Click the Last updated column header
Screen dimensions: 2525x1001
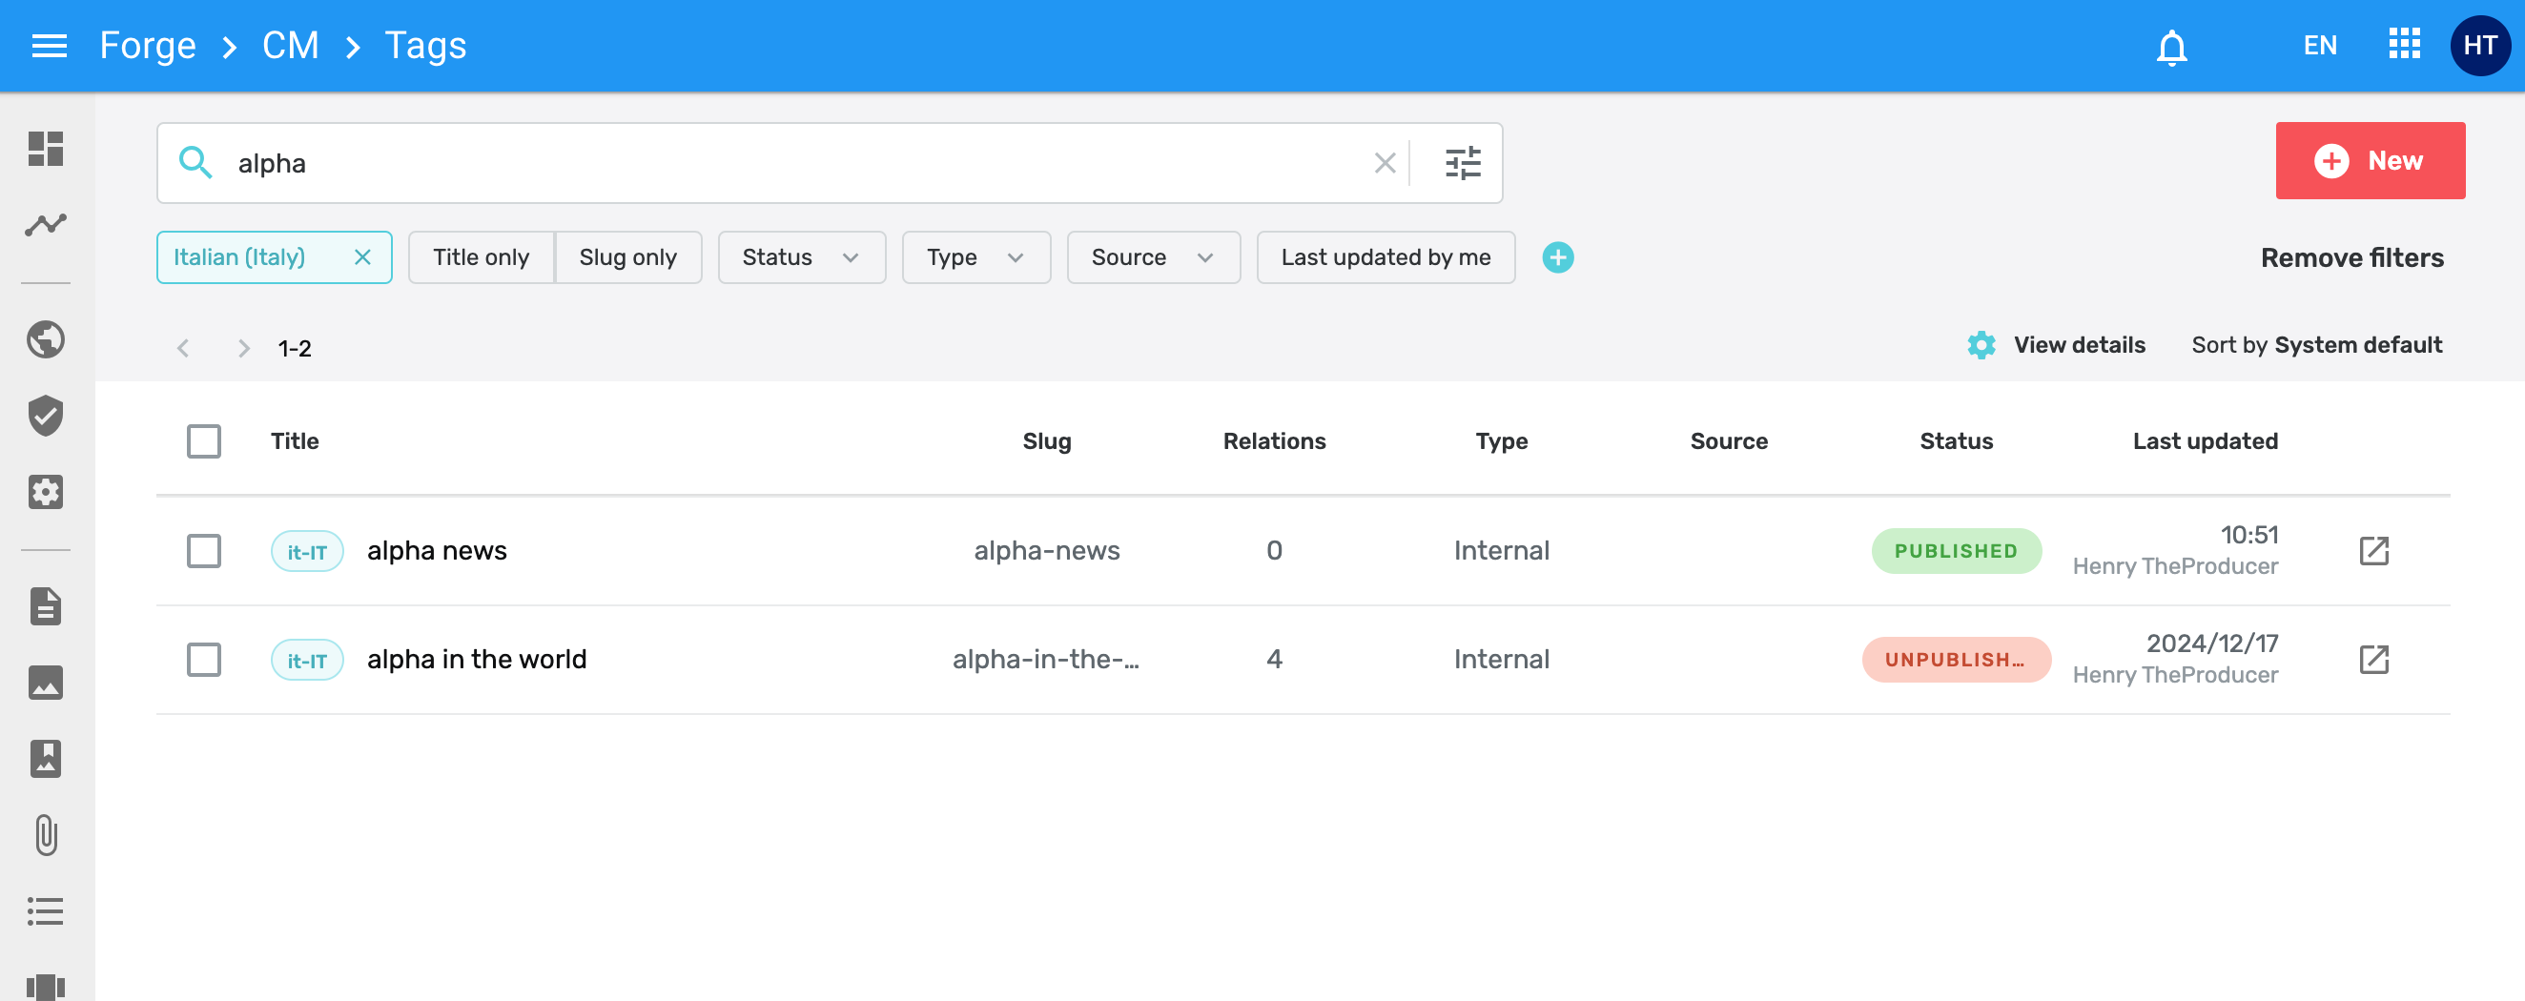click(2205, 441)
